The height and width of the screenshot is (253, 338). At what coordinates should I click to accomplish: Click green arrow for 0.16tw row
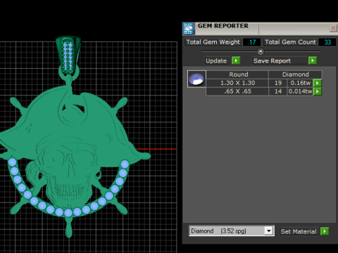(318, 83)
